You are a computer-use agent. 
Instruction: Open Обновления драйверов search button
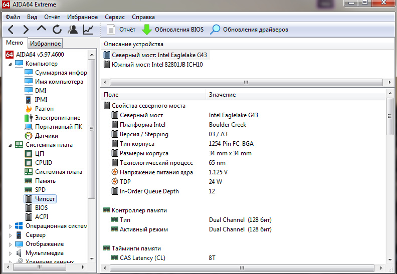[x=249, y=30]
